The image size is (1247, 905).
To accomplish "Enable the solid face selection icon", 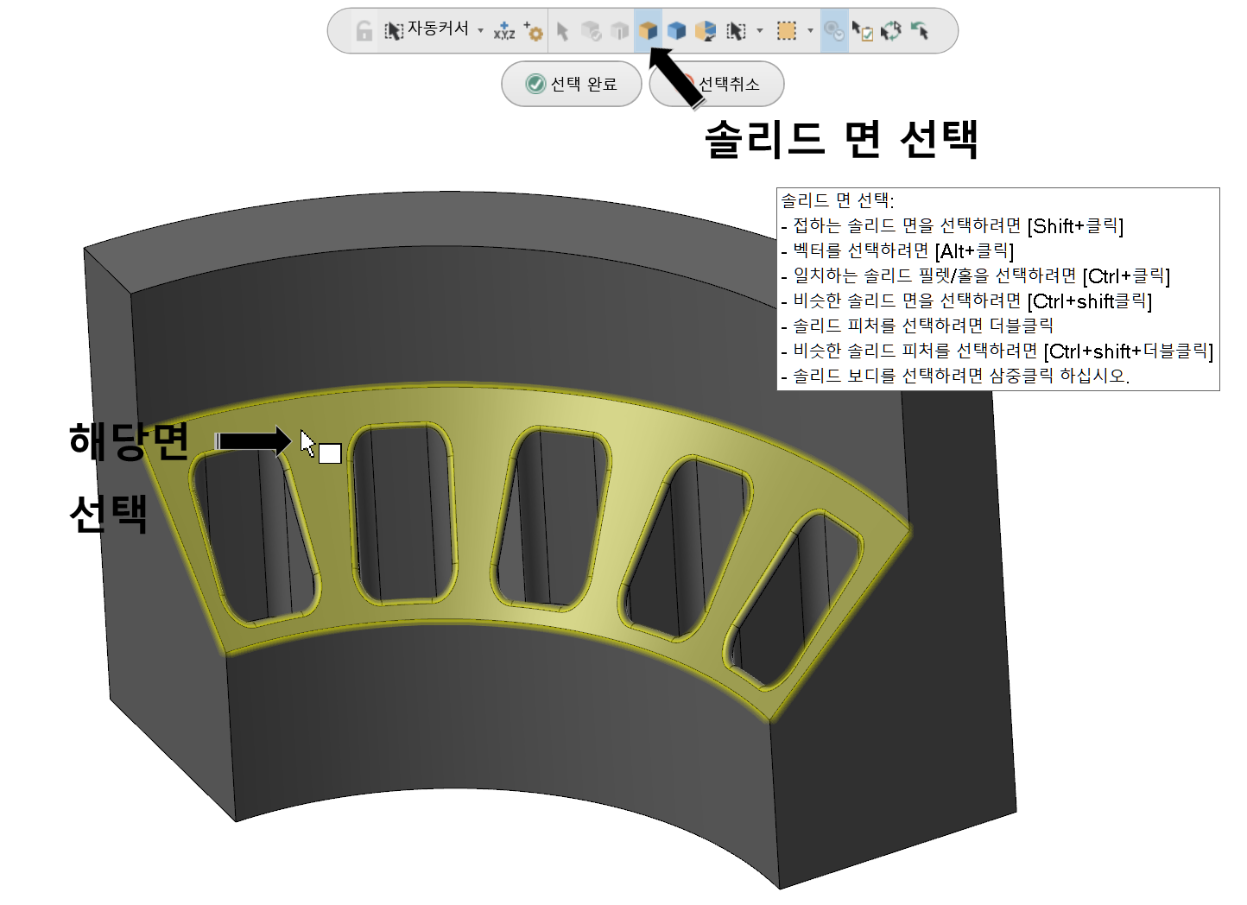I will click(x=649, y=31).
